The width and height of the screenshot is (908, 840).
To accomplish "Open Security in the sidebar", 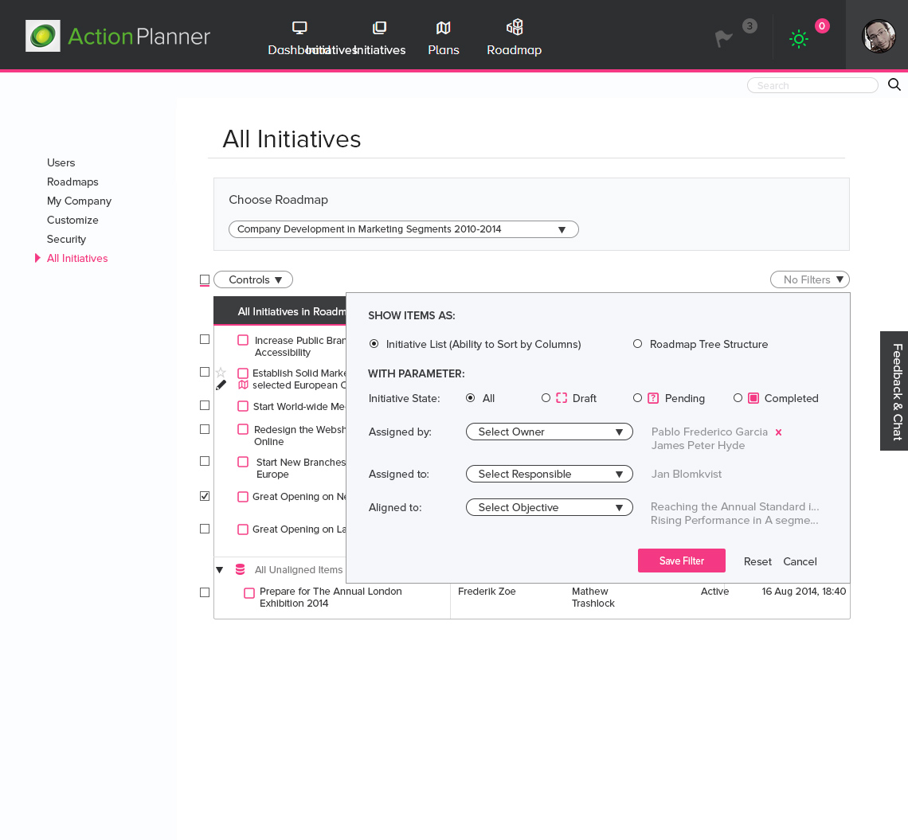I will (66, 239).
